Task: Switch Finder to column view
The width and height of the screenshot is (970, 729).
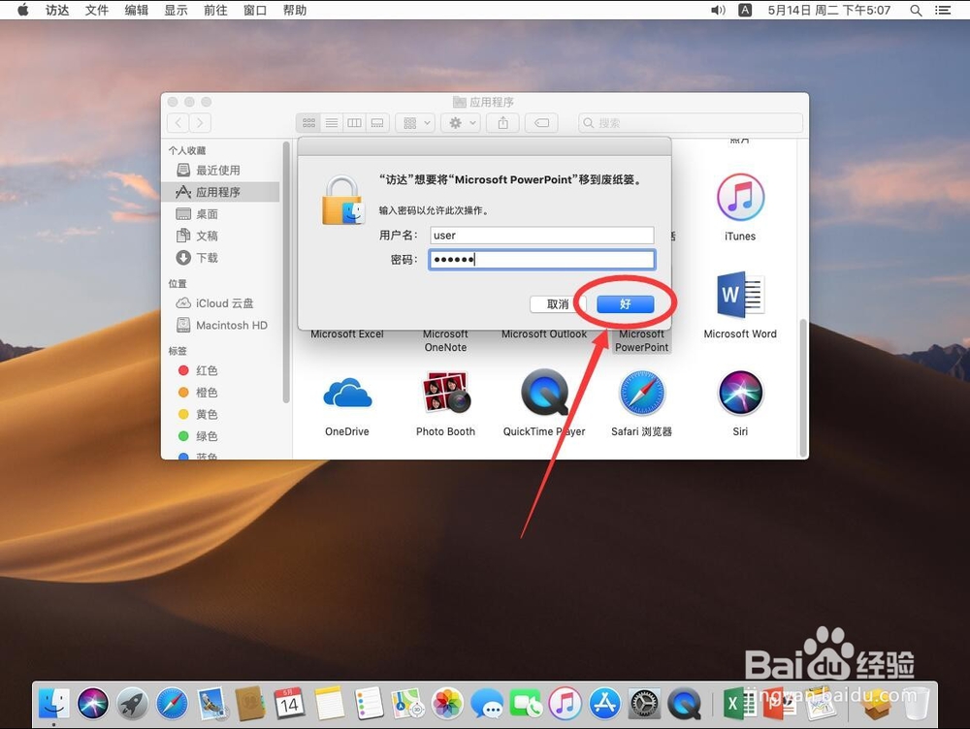Action: click(x=354, y=123)
